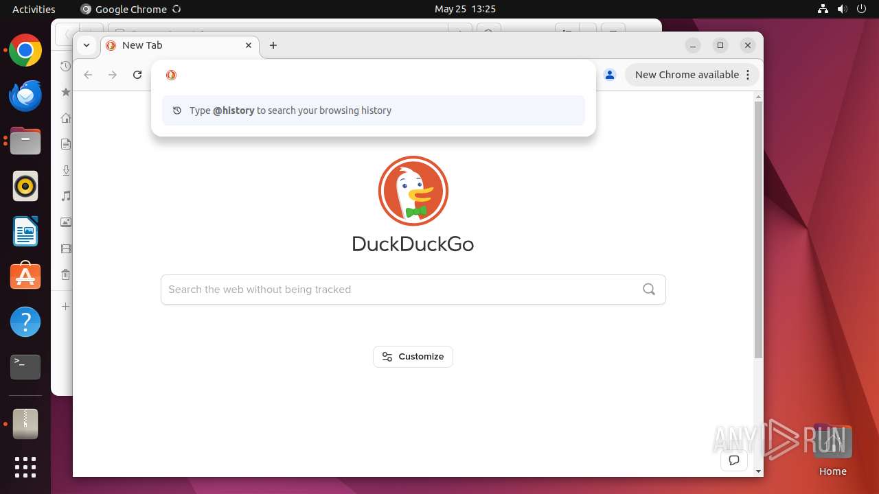879x494 pixels.
Task: Click the page vertical scrollbar
Action: pos(758,230)
